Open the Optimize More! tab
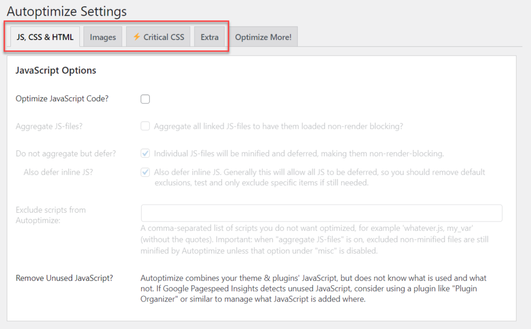 click(x=263, y=37)
